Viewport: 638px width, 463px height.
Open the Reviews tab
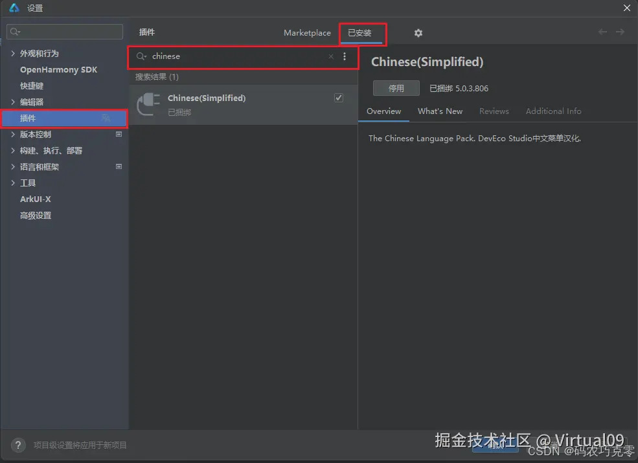coord(494,111)
